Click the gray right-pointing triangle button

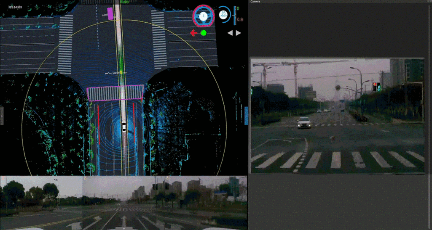click(x=238, y=33)
